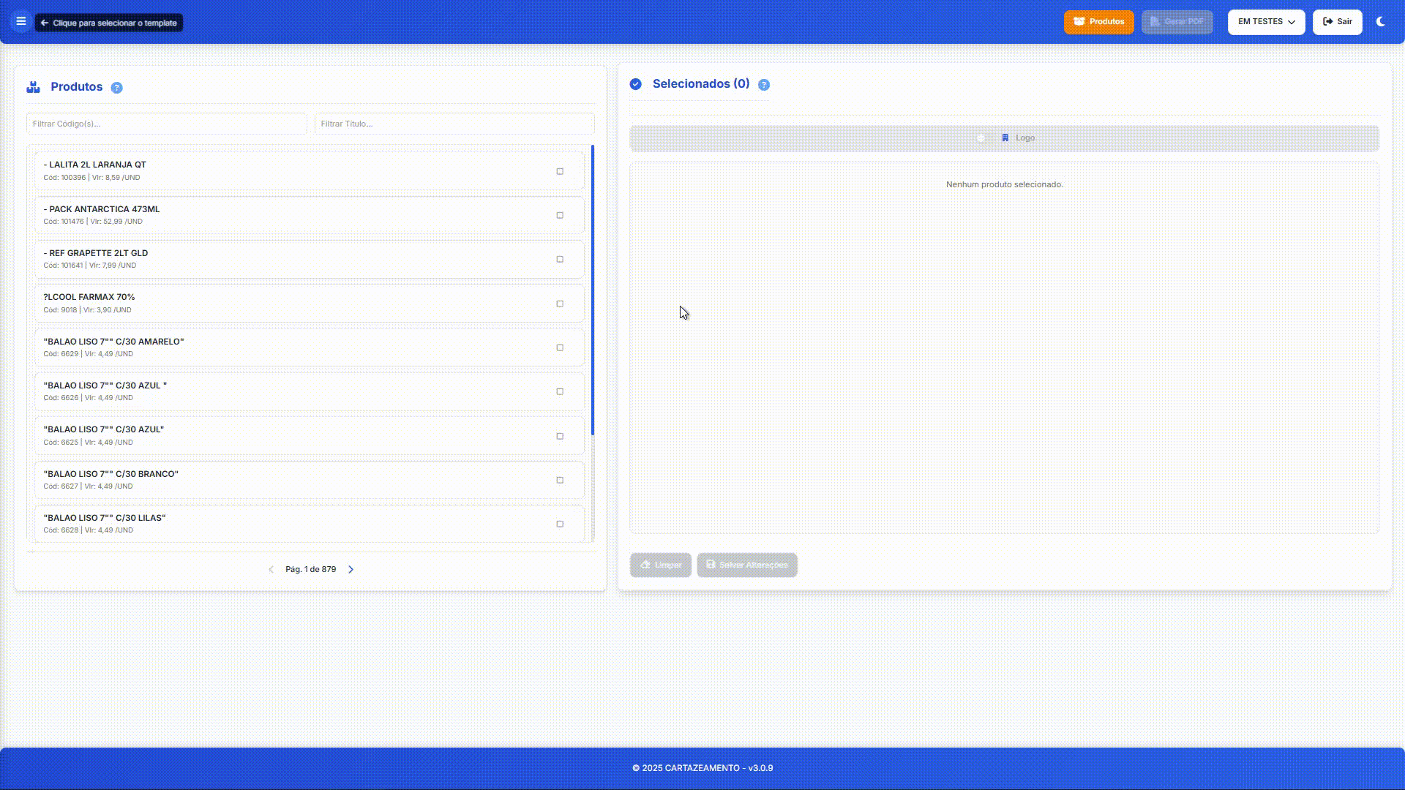The image size is (1405, 790).
Task: Click to select template button
Action: point(109,23)
